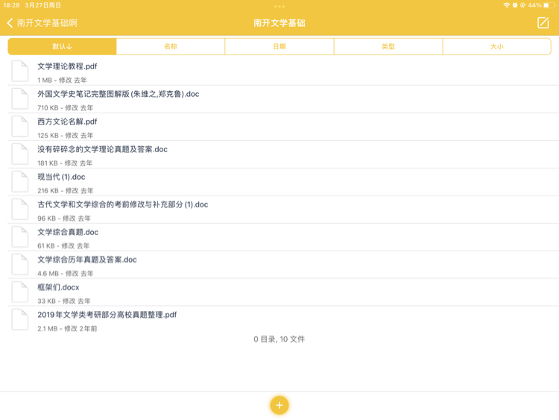Tap file icon of 文学理论教程.pdf
Image resolution: width=559 pixels, height=420 pixels.
[20, 71]
